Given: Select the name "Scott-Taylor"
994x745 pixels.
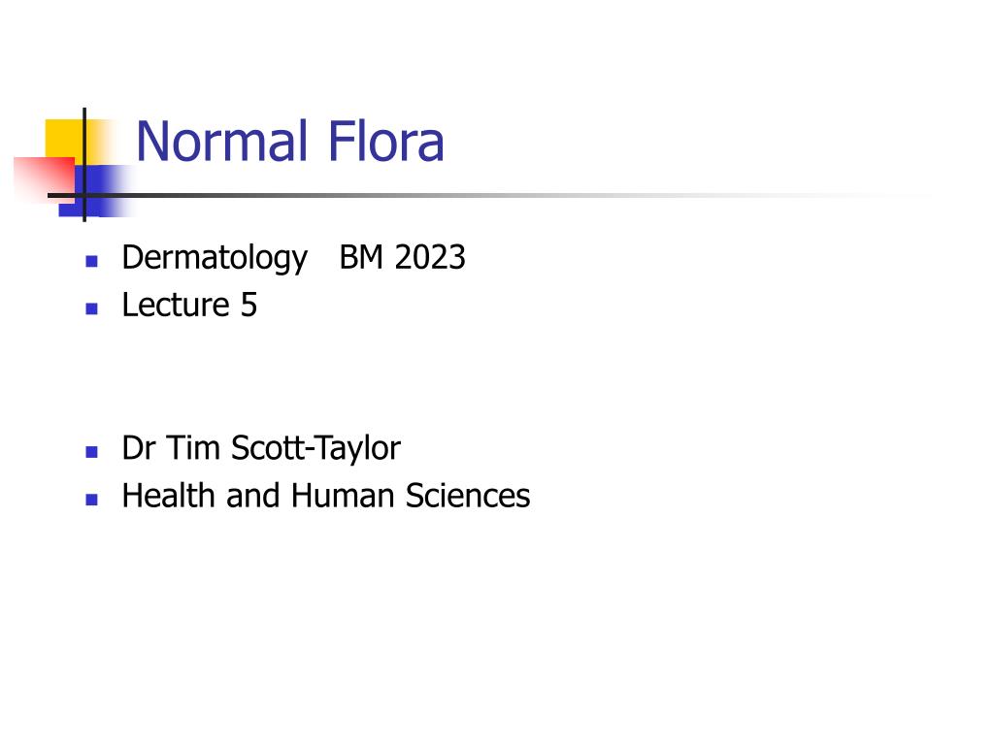Looking at the screenshot, I should coord(315,448).
